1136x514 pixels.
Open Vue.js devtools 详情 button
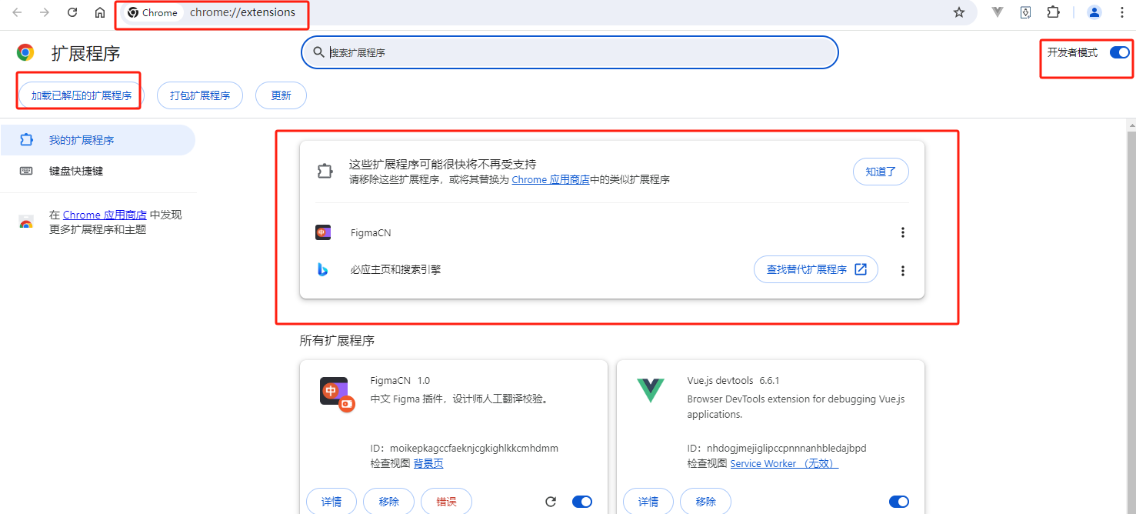pyautogui.click(x=648, y=502)
